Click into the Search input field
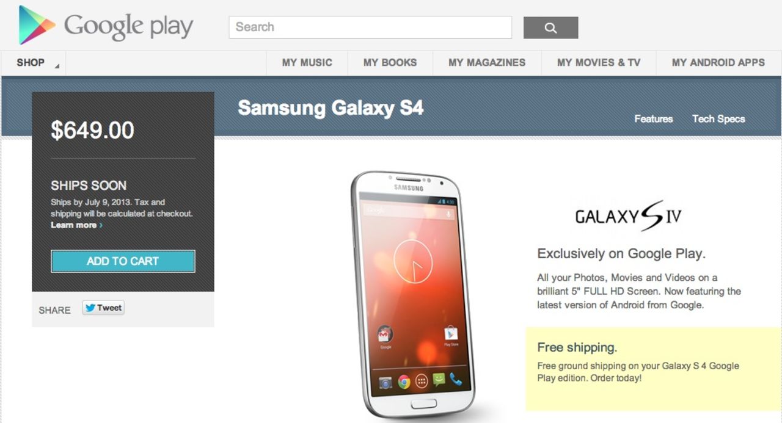Viewport: 782px width, 423px height. pos(370,27)
